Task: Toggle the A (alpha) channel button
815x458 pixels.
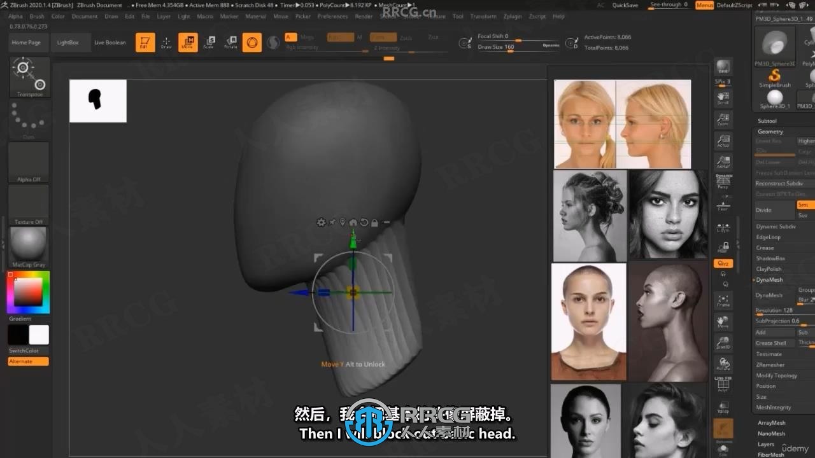Action: (290, 38)
